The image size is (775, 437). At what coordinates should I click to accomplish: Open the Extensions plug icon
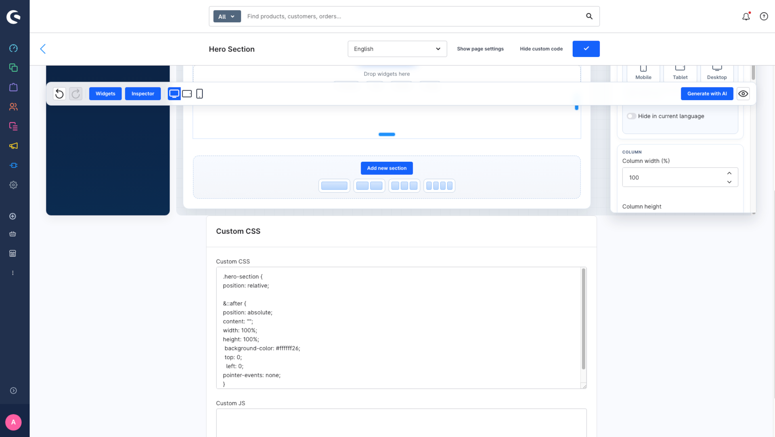pyautogui.click(x=13, y=165)
